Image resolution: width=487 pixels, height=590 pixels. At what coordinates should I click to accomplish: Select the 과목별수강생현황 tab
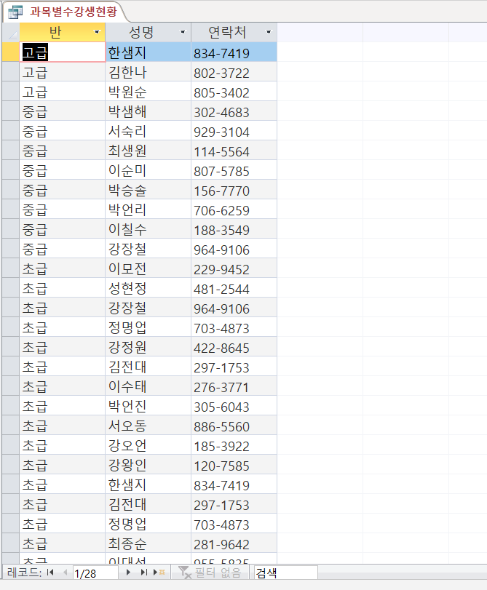(x=64, y=11)
